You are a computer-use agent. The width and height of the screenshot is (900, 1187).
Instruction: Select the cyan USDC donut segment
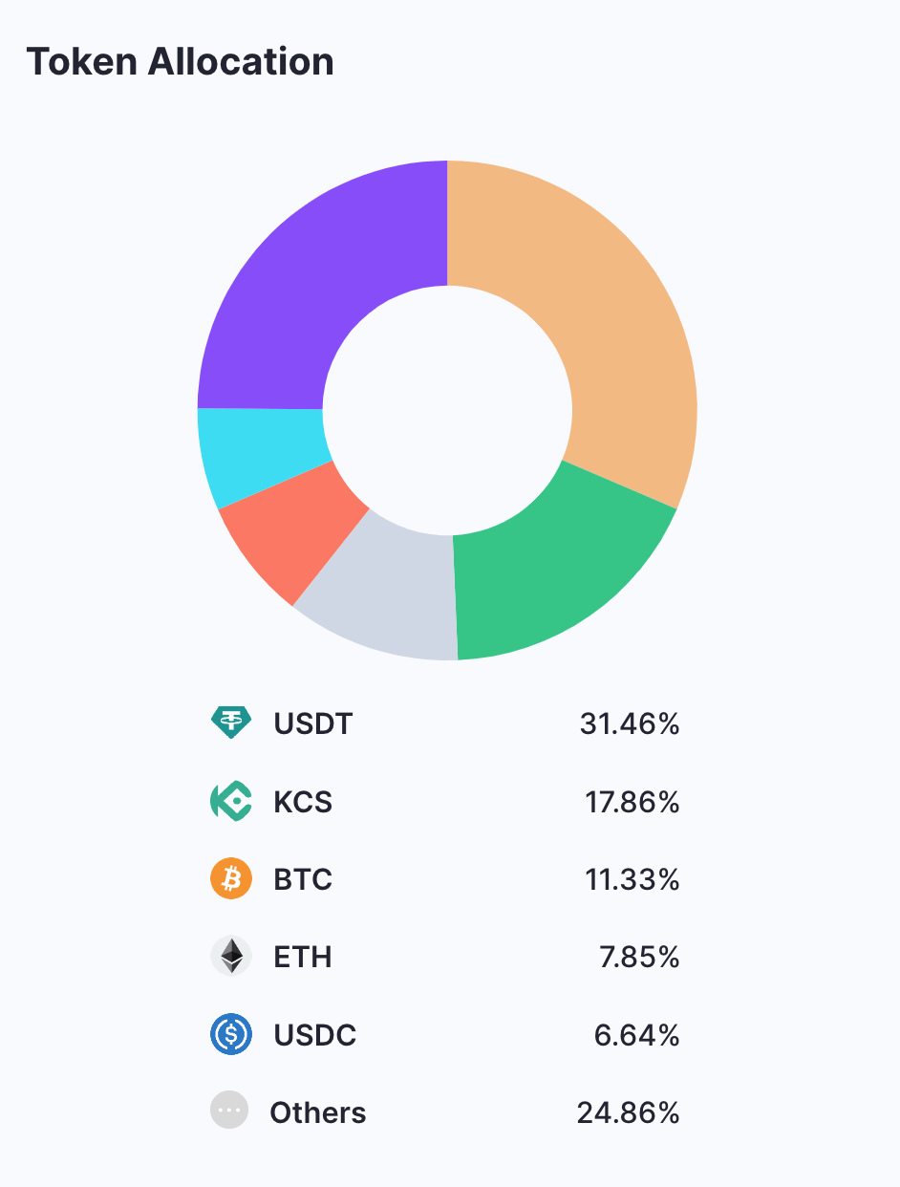point(258,451)
